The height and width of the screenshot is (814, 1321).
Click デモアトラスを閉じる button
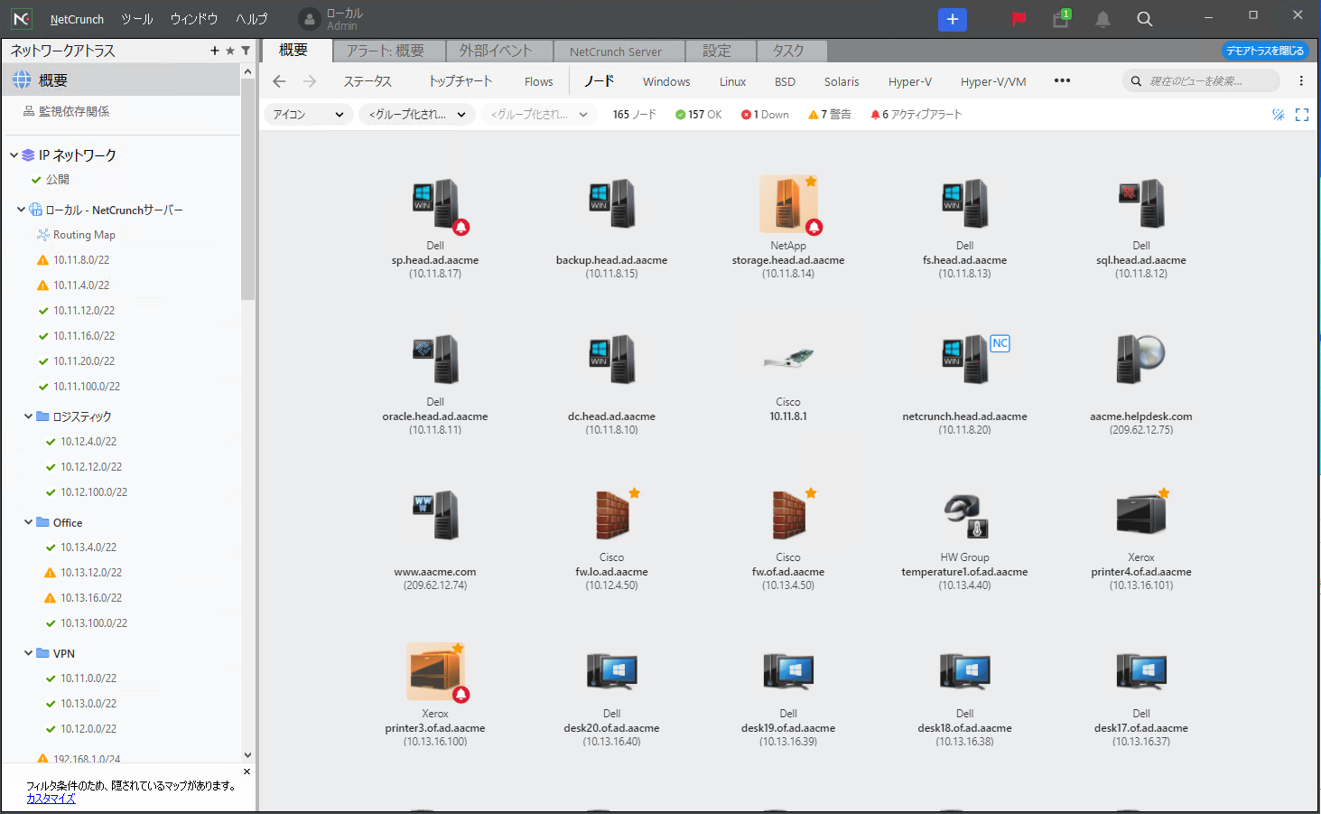tap(1265, 51)
